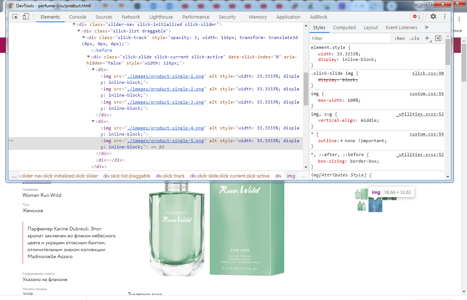The width and height of the screenshot is (467, 300).
Task: Click the vertical-align: middle declaration
Action: click(x=348, y=120)
